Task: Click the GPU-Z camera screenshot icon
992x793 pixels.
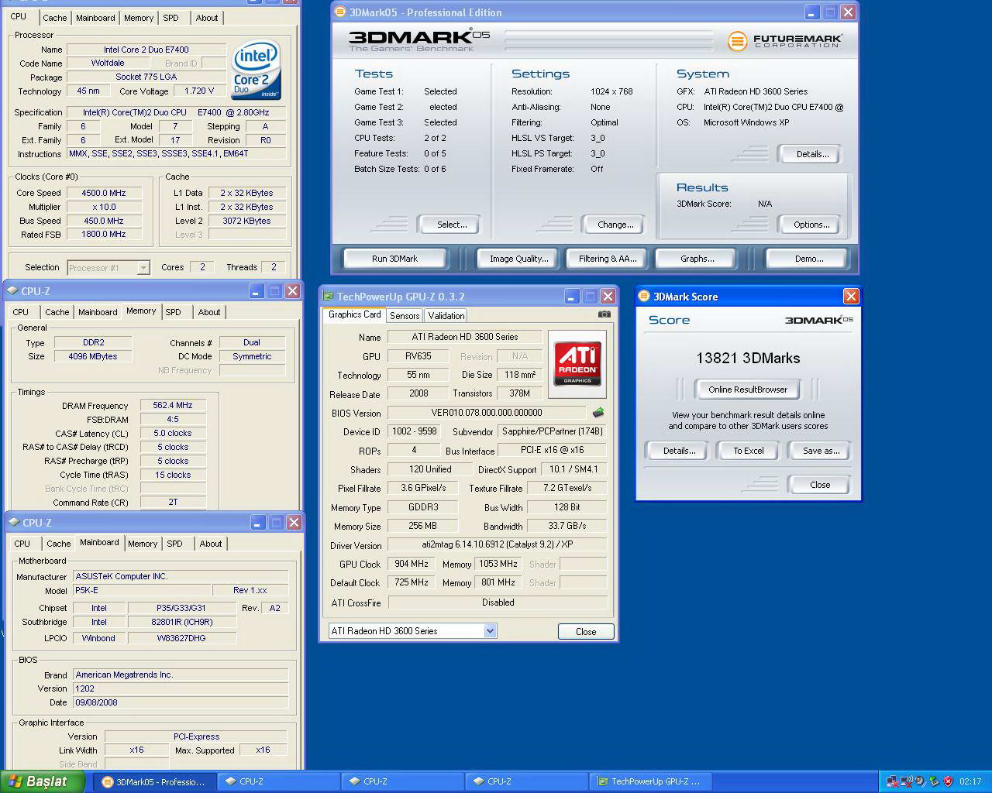Action: point(604,314)
